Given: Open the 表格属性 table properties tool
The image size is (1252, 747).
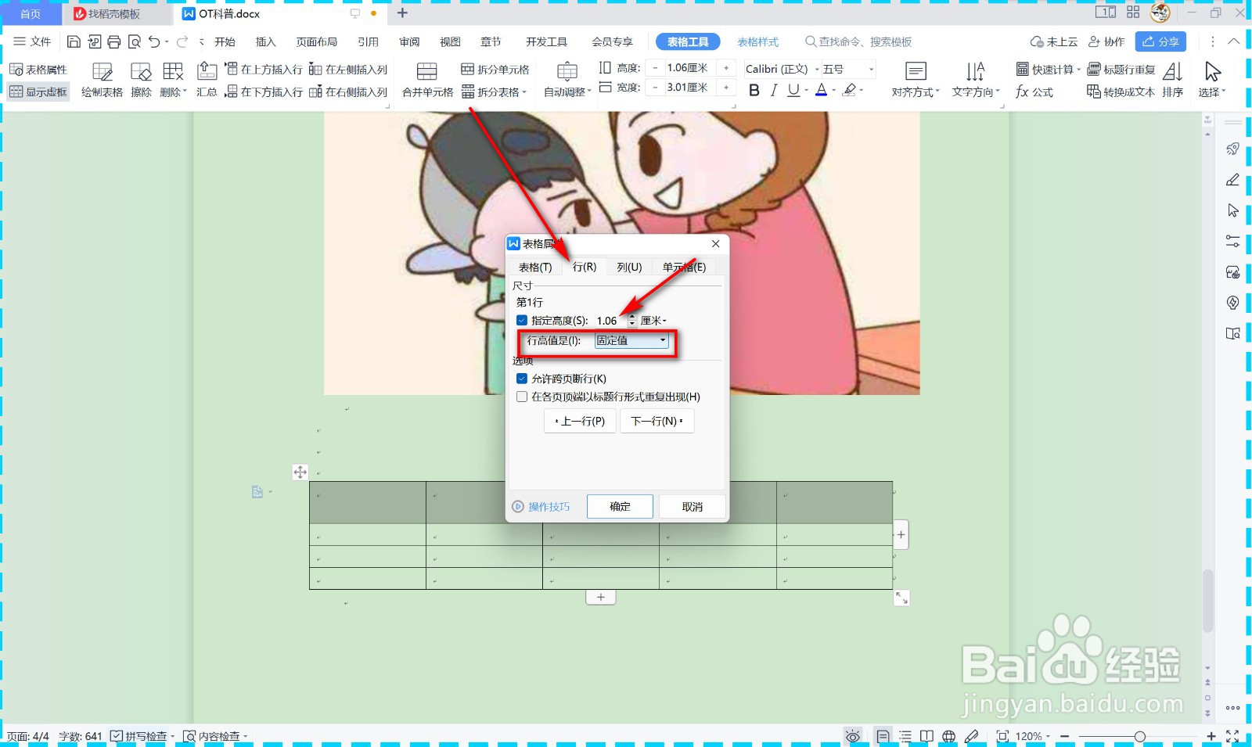Looking at the screenshot, I should [x=38, y=70].
